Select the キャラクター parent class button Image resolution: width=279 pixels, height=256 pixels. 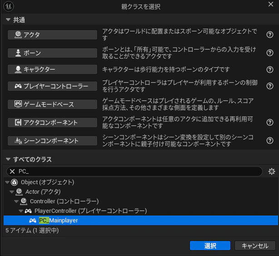[x=53, y=69]
